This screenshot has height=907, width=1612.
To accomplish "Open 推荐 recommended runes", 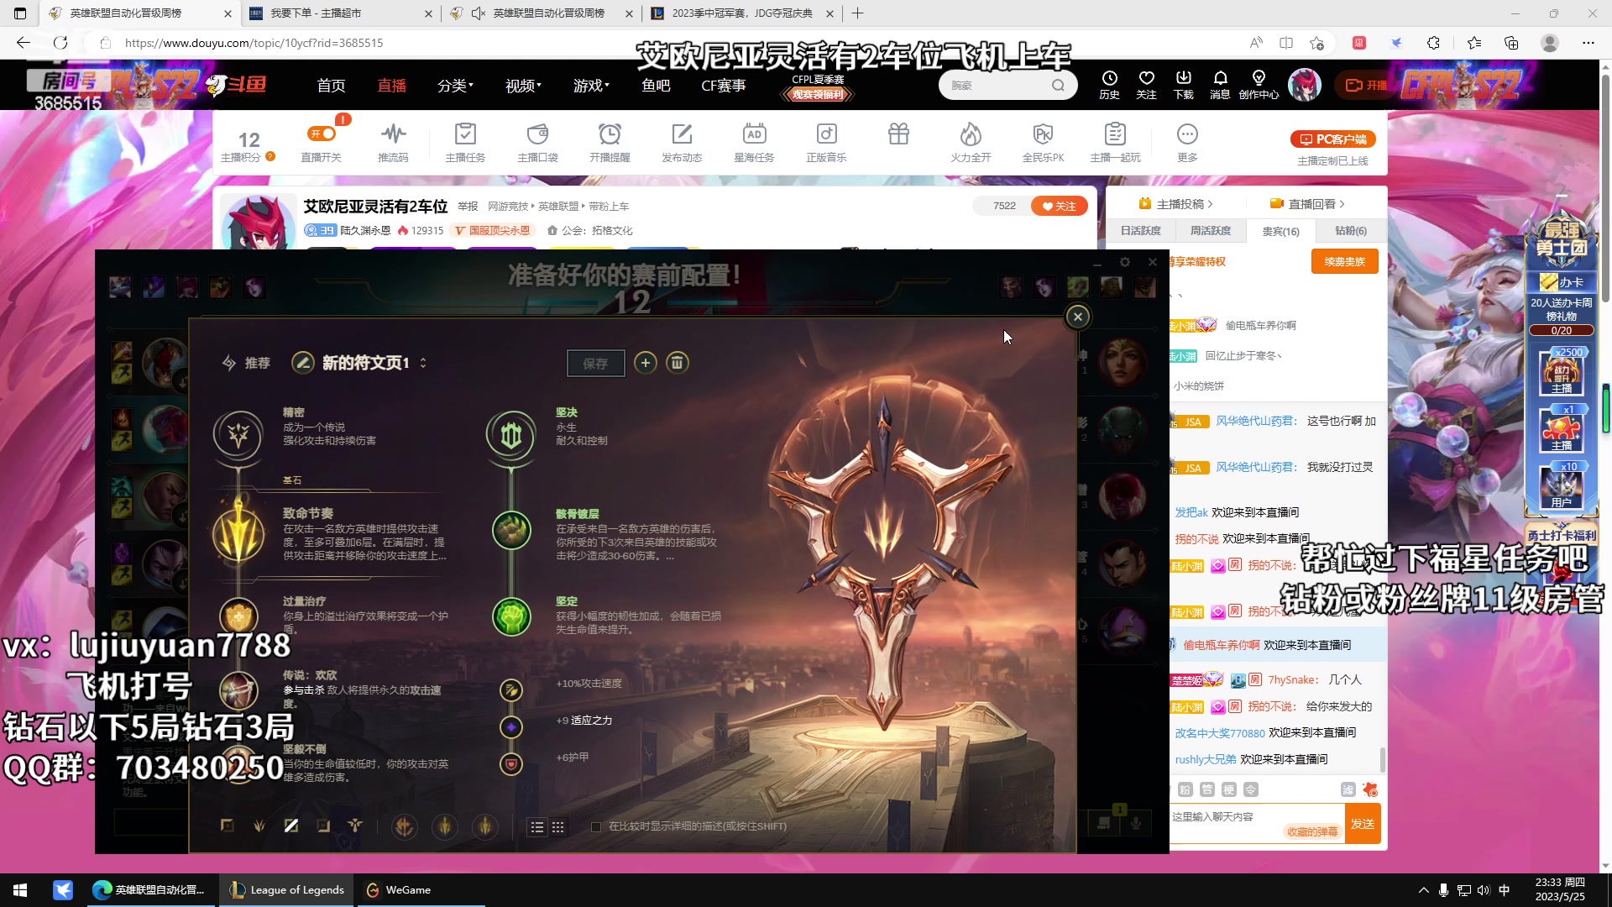I will click(246, 363).
